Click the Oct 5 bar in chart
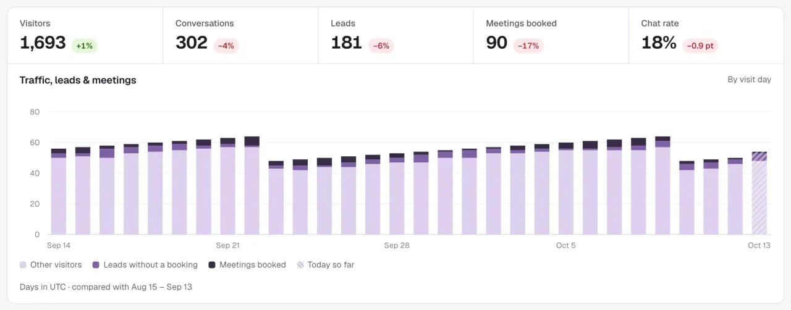This screenshot has height=310, width=791. 566,188
